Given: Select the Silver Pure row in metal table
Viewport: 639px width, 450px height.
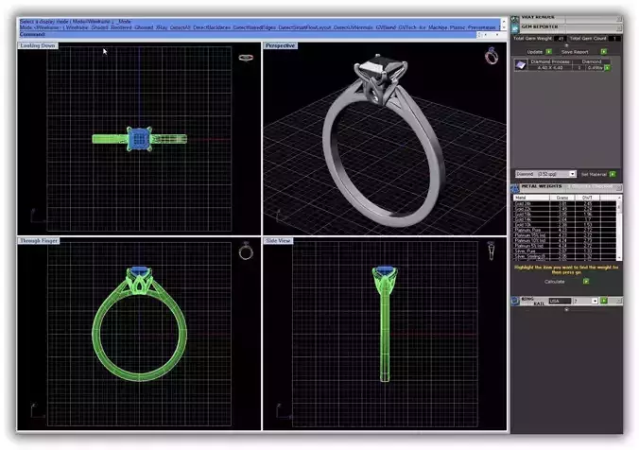Looking at the screenshot, I should [564, 251].
